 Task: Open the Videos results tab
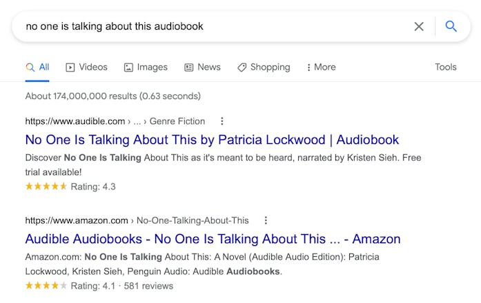pyautogui.click(x=93, y=67)
